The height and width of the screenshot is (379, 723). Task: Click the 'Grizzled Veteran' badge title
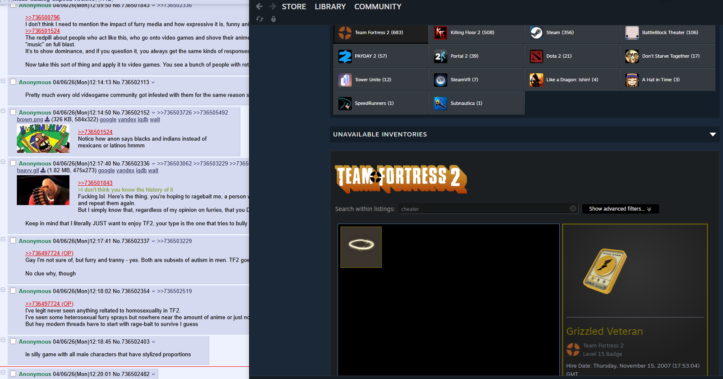click(605, 331)
